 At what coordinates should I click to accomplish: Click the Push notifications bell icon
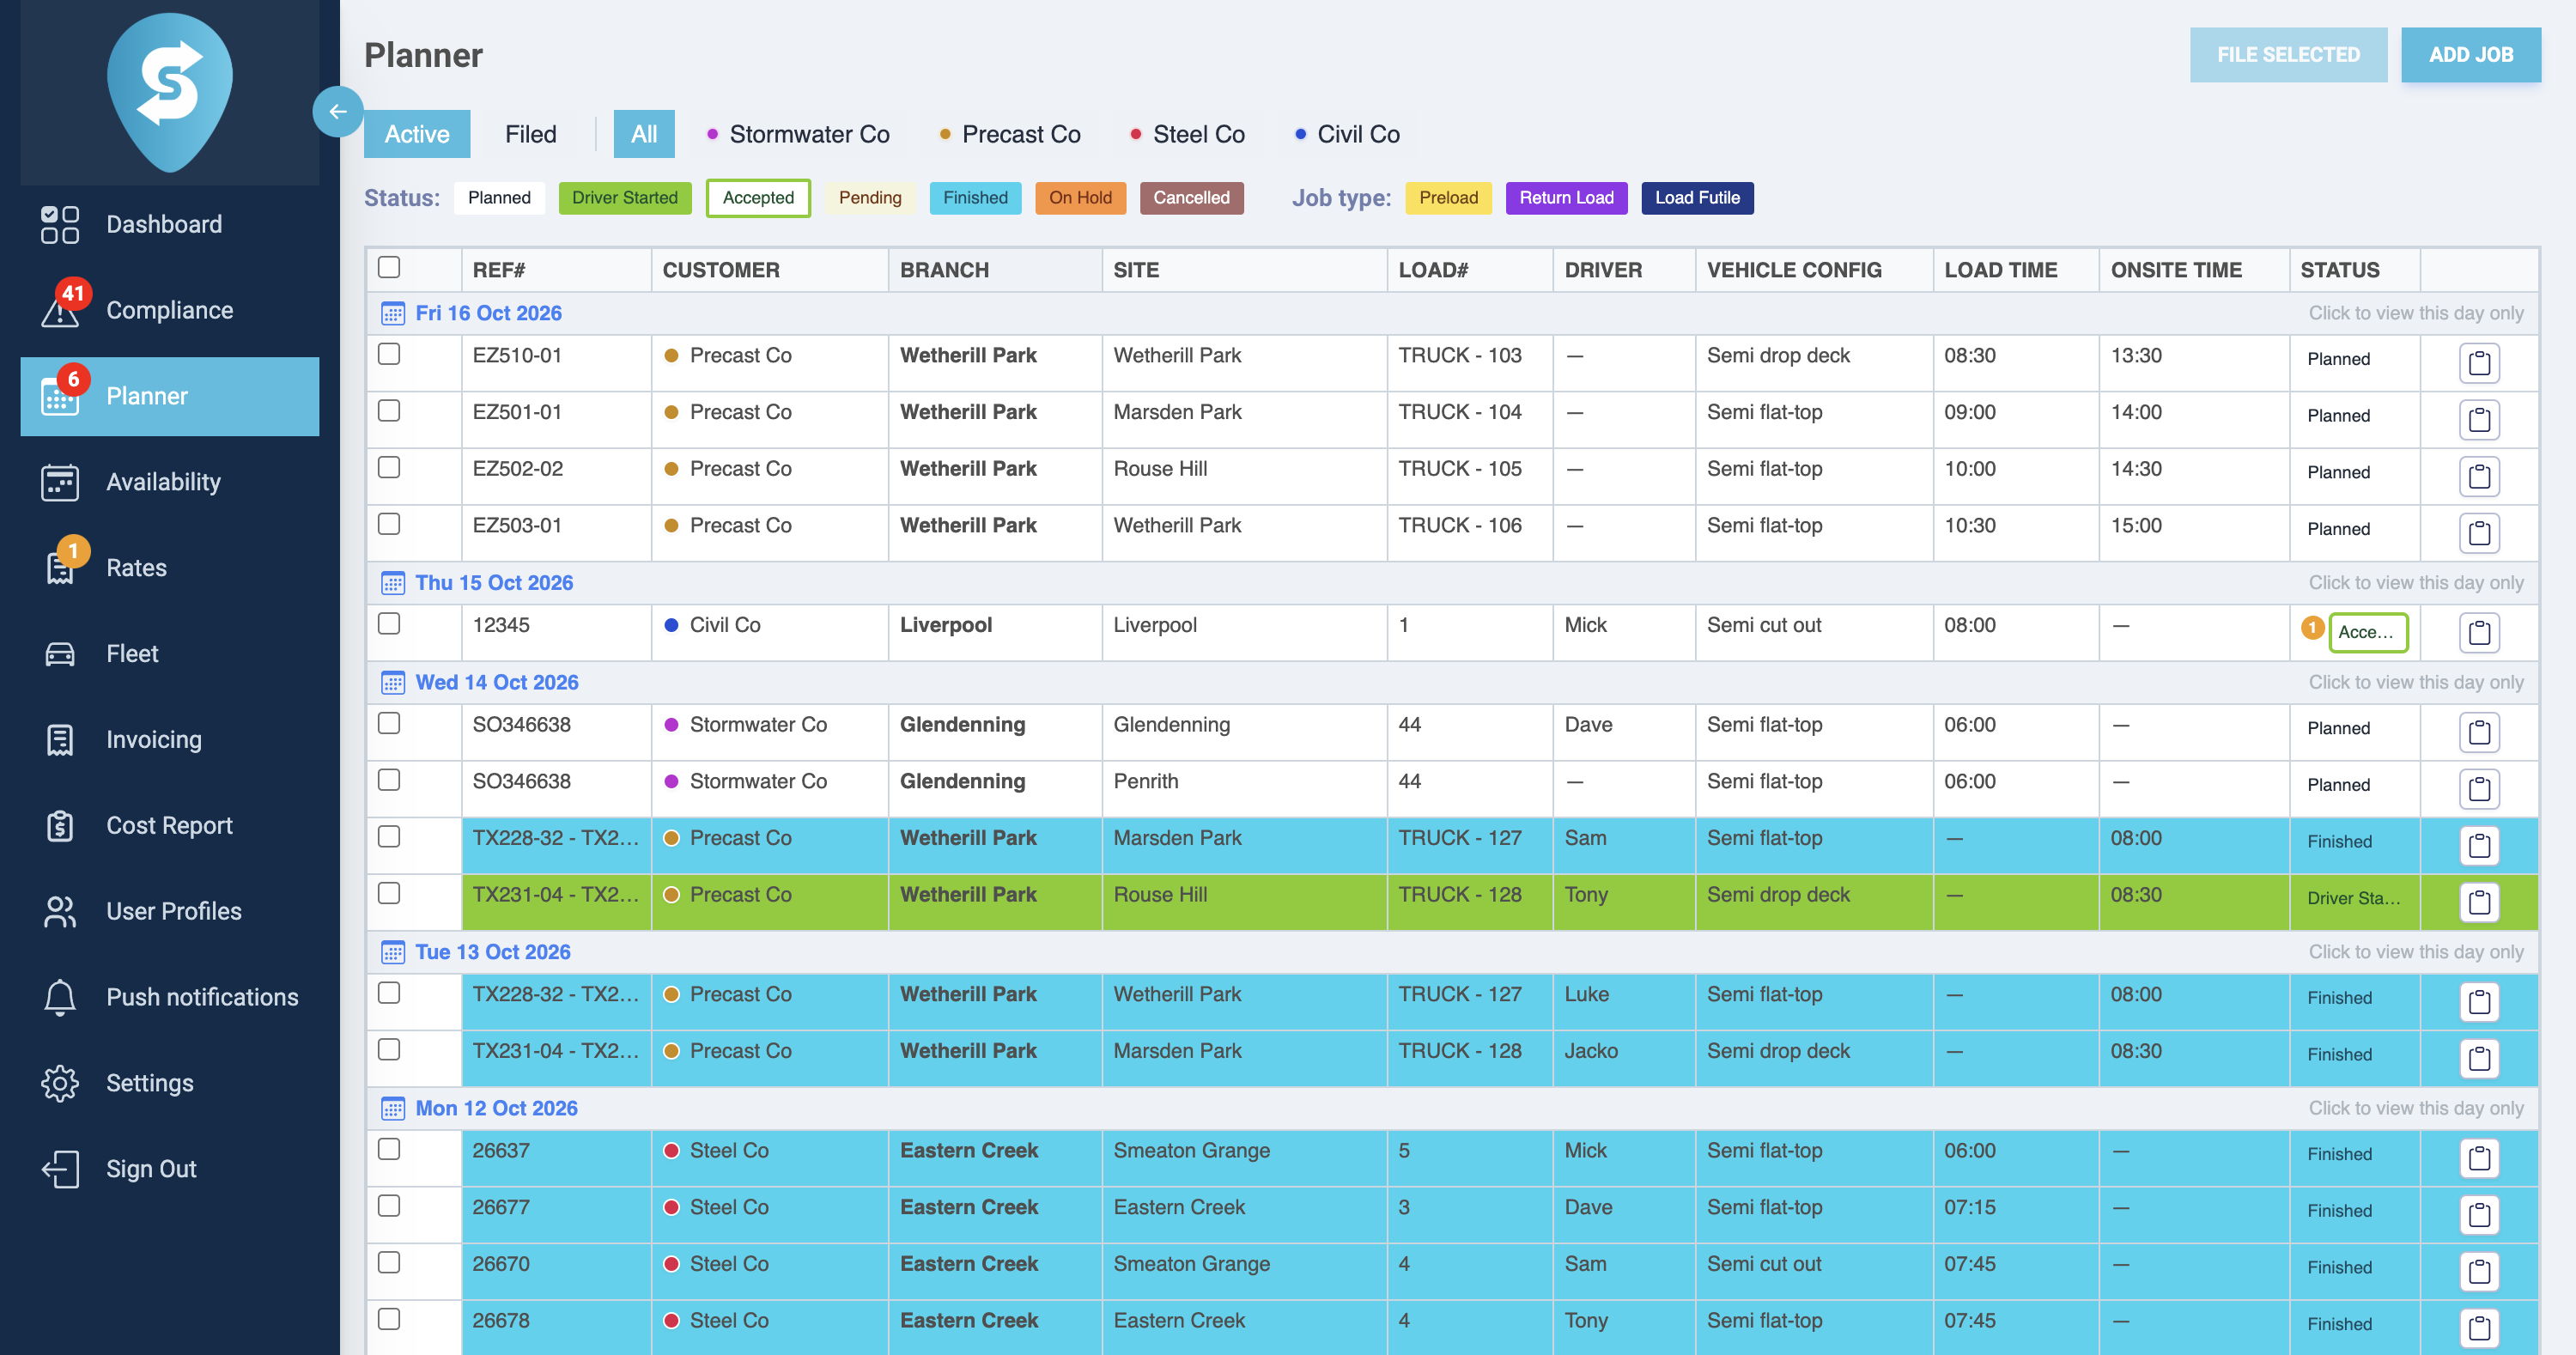tap(60, 997)
